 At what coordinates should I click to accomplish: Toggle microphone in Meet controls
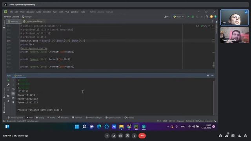click(x=107, y=136)
